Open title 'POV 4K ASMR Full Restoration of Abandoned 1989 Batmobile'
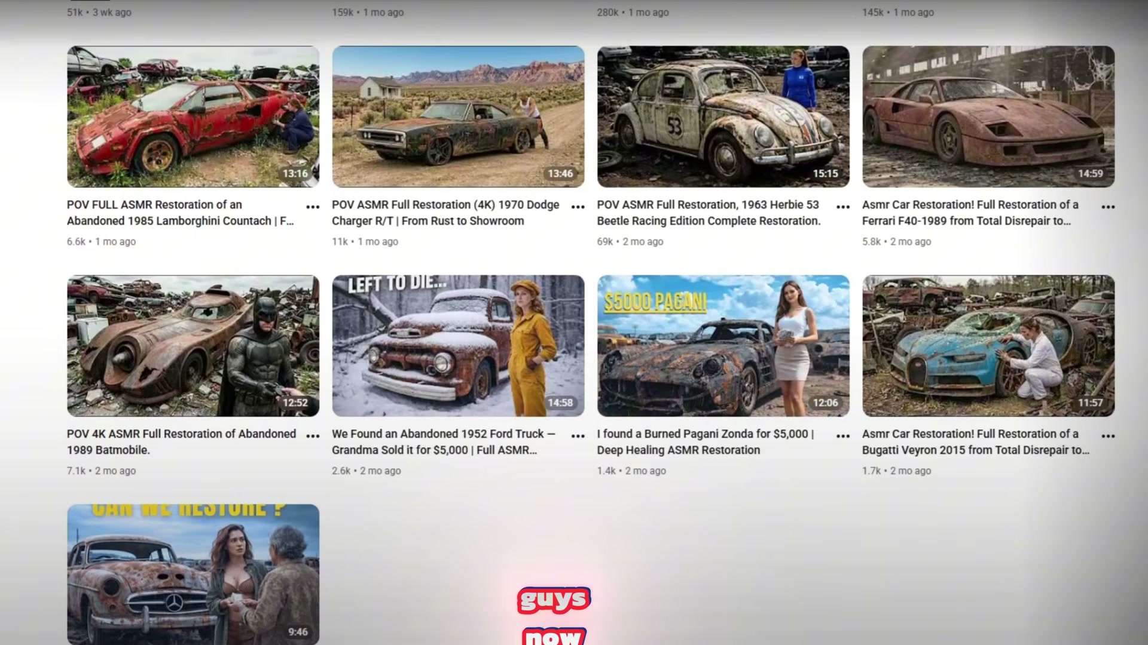1148x645 pixels. pos(181,442)
